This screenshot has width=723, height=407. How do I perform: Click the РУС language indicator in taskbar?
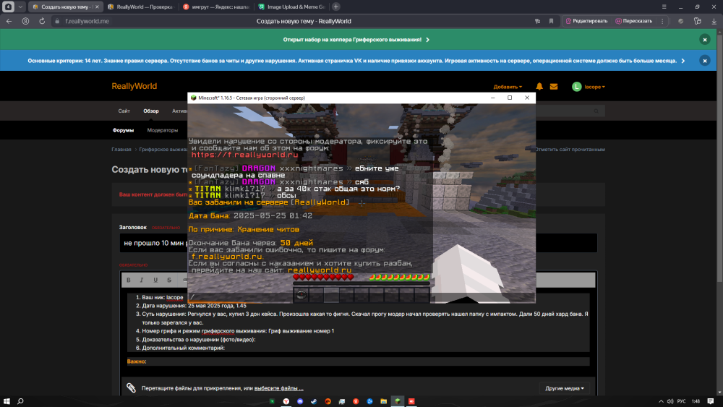point(682,401)
